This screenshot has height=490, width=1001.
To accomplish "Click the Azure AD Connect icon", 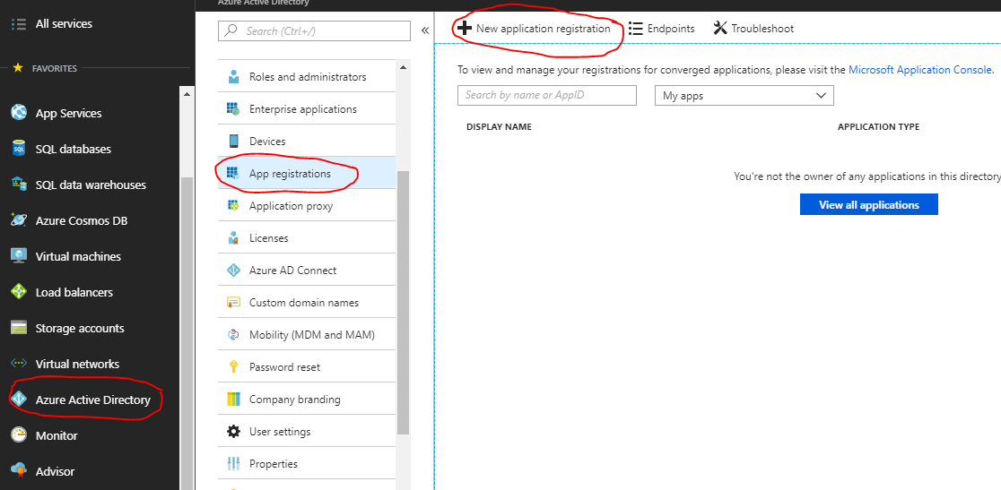I will tap(233, 271).
